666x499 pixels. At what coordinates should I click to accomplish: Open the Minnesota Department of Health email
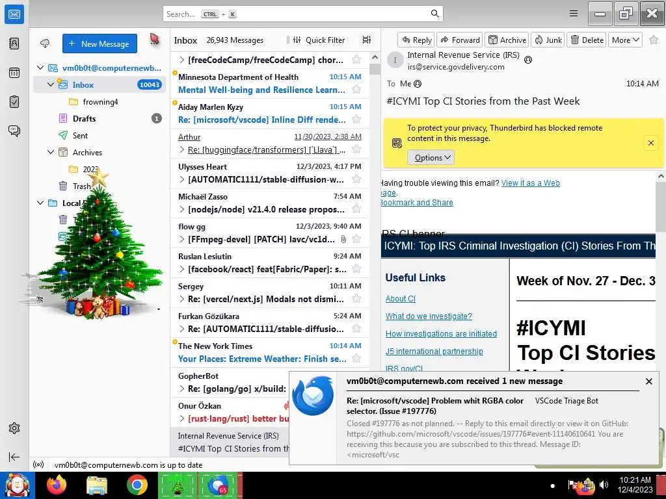(x=270, y=84)
